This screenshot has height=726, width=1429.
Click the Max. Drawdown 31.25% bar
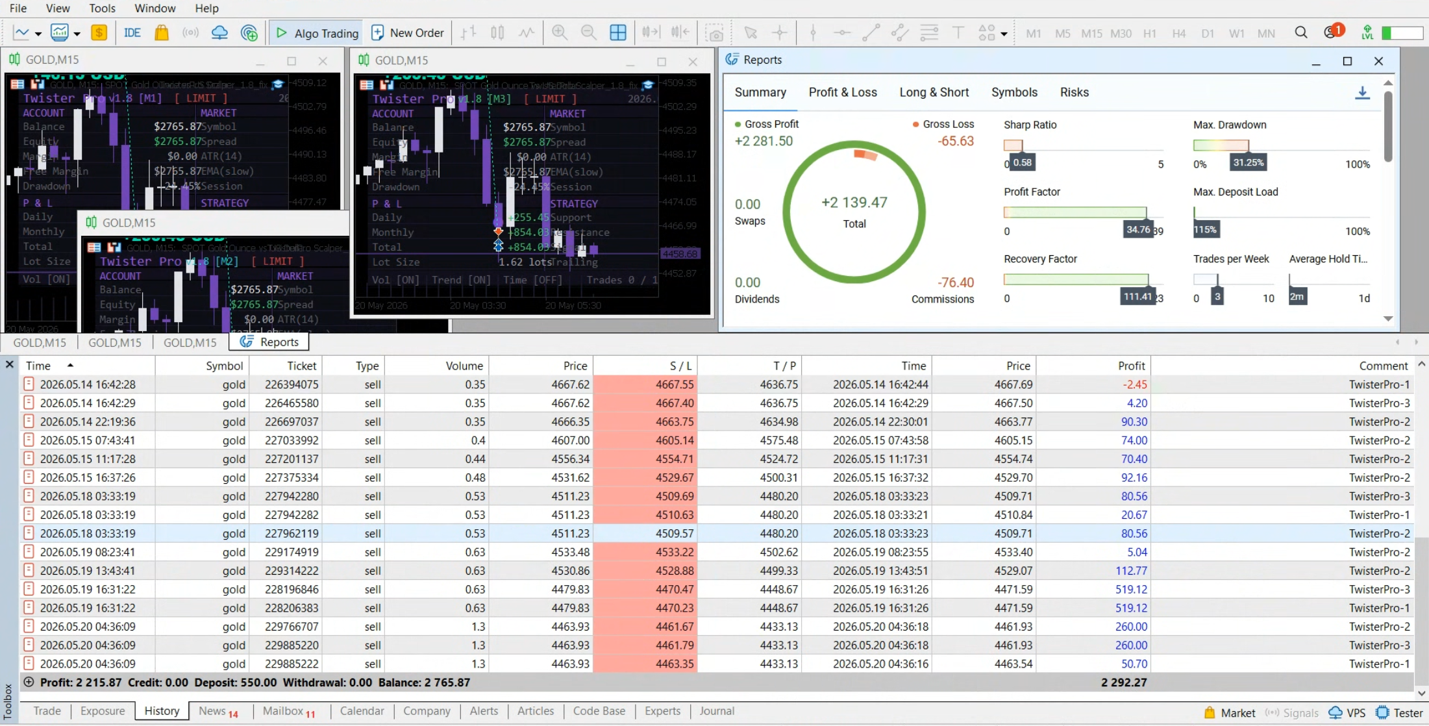coord(1221,145)
